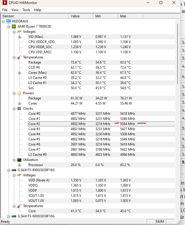Select the VOUT 1.8V row

tap(101, 196)
